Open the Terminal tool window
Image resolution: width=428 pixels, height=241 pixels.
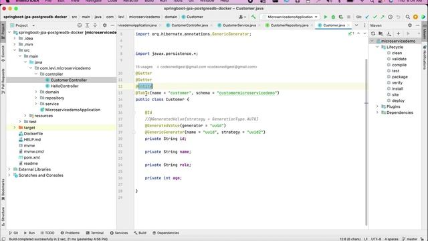point(95,233)
